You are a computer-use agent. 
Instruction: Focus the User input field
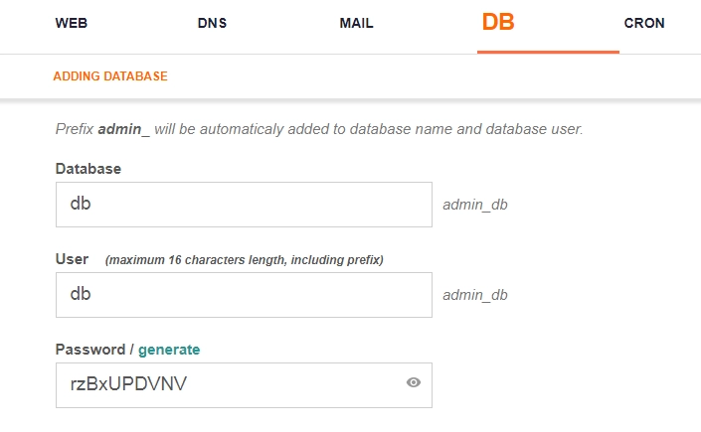(x=244, y=295)
